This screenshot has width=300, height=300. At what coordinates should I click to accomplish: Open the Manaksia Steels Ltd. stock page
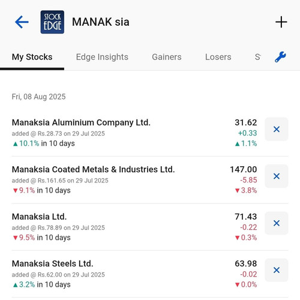point(52,263)
